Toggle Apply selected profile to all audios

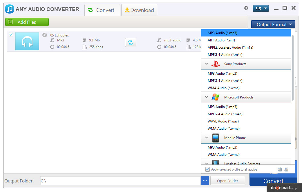pyautogui.click(x=207, y=169)
